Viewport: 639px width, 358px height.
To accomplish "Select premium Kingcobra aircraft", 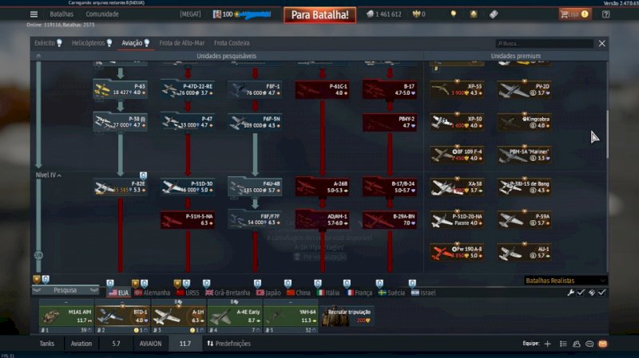I will point(524,122).
